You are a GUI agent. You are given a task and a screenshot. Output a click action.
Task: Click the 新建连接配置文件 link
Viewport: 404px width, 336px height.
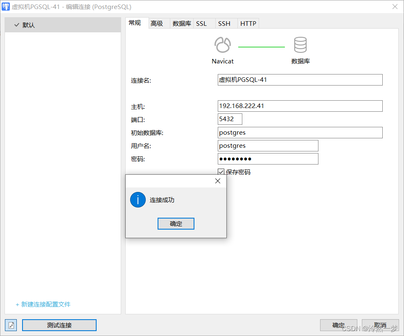tap(43, 304)
